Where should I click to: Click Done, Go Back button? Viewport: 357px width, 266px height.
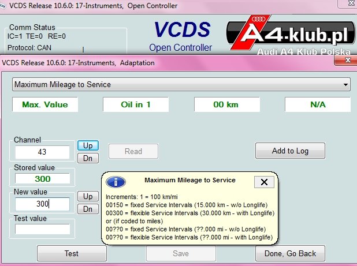point(290,253)
